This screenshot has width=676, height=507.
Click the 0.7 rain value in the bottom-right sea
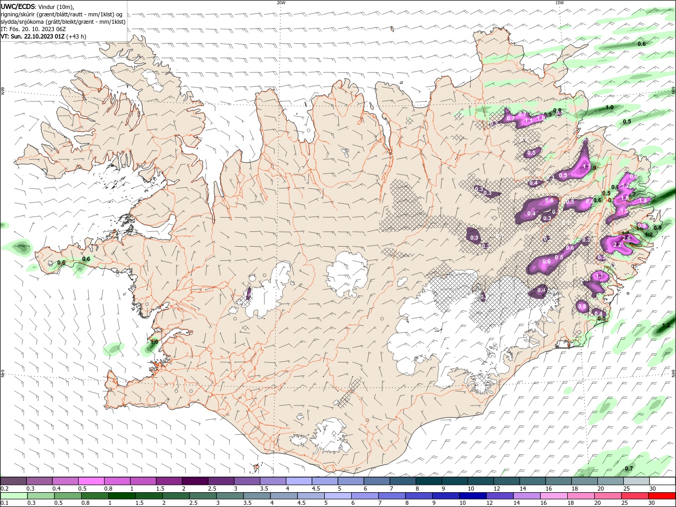pos(629,468)
